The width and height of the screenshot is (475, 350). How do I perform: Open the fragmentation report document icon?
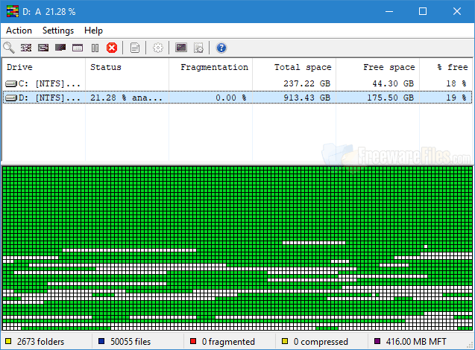tap(135, 48)
